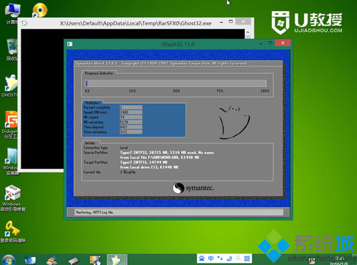This screenshot has width=357, height=265.
Task: Click the scroll up arrow in the console window
Action: click(248, 32)
